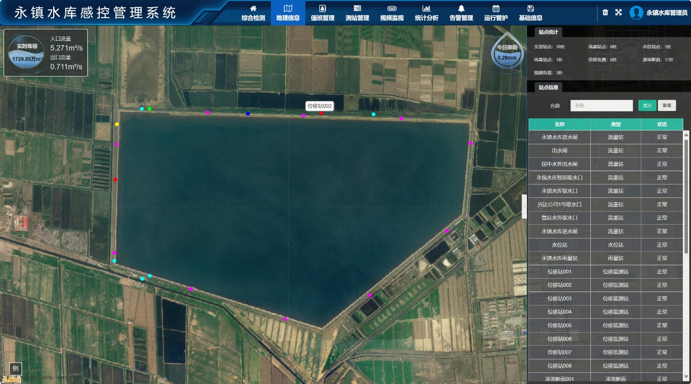Toggle fullscreen with the expand icon
The height and width of the screenshot is (384, 691).
point(618,13)
